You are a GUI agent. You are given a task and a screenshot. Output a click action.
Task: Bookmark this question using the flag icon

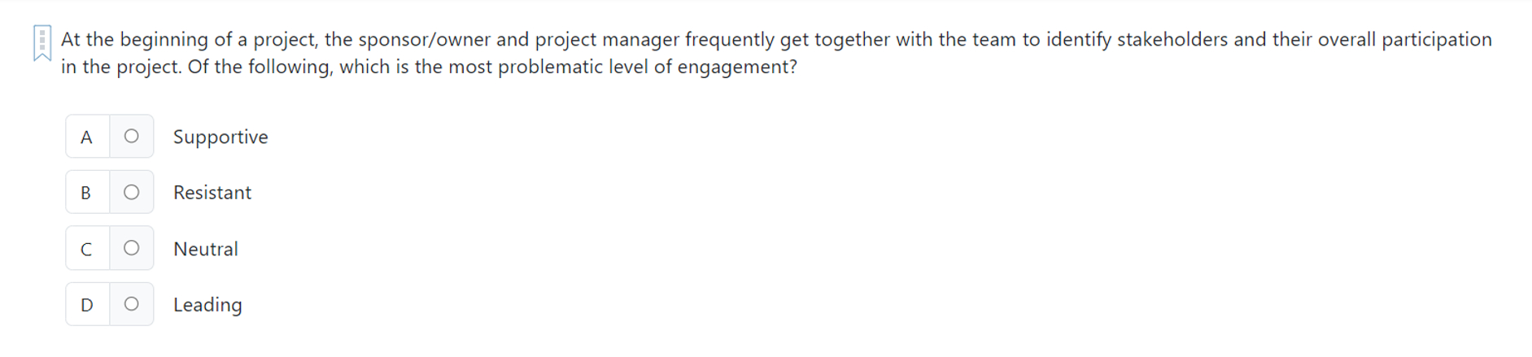[42, 42]
